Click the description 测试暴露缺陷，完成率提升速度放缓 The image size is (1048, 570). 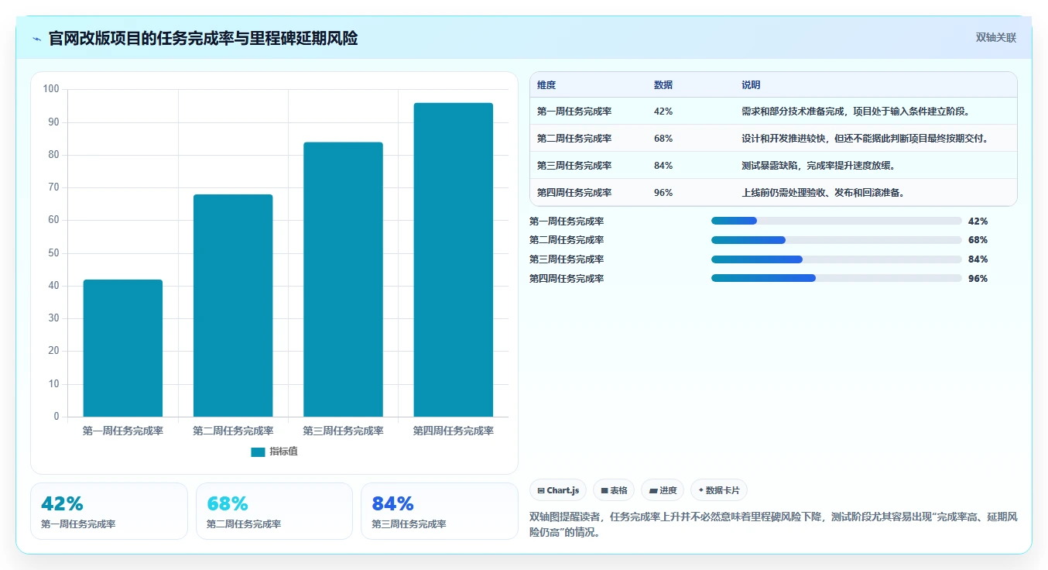tap(818, 166)
